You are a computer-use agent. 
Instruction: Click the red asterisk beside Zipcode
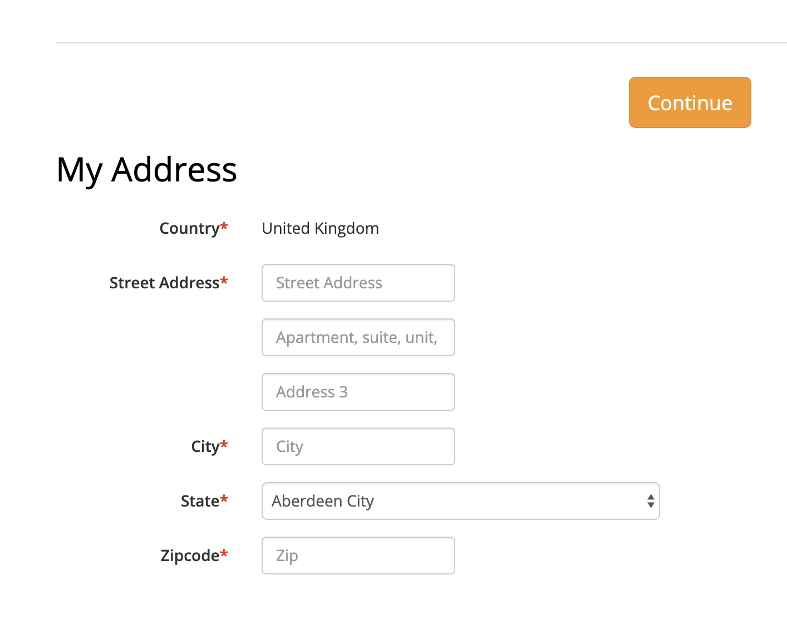pyautogui.click(x=224, y=553)
